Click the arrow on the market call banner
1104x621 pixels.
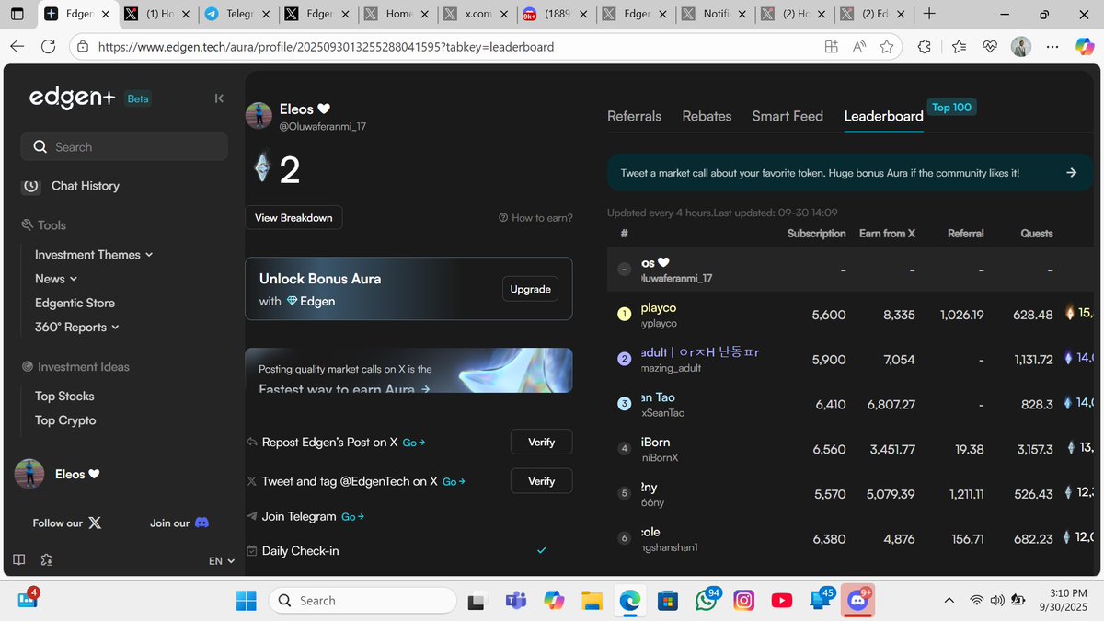point(1071,172)
